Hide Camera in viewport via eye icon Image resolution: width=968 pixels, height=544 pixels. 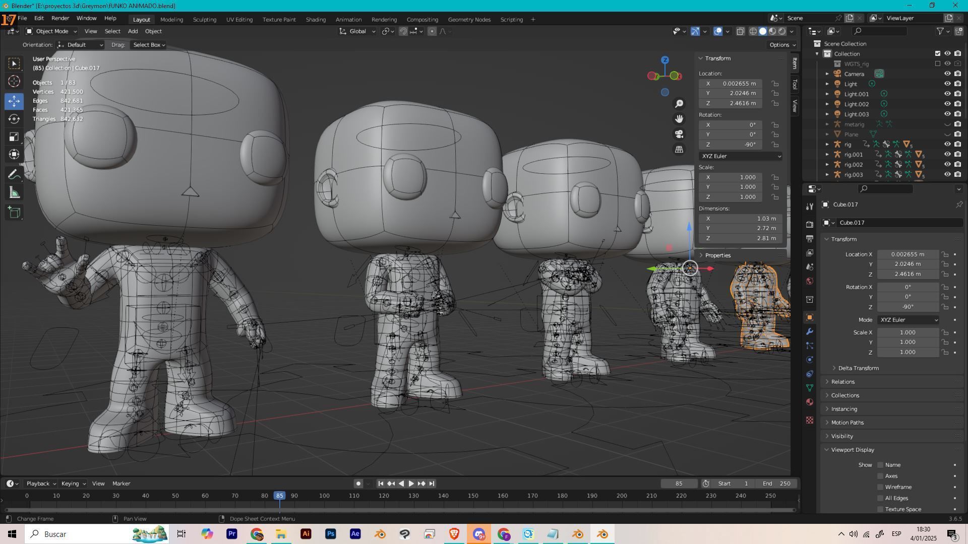pos(947,74)
